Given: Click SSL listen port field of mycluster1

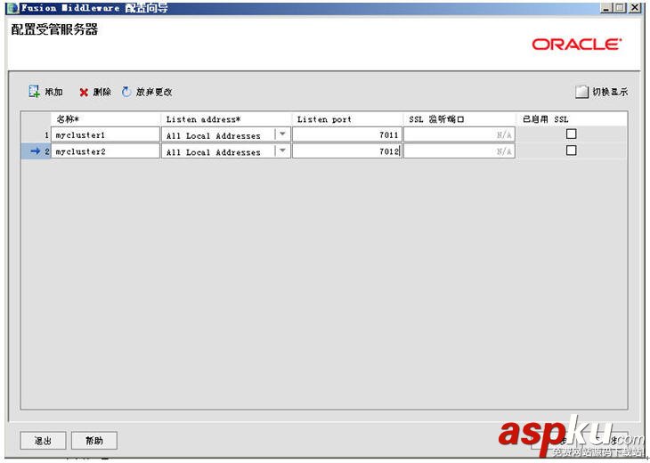Looking at the screenshot, I should (459, 134).
